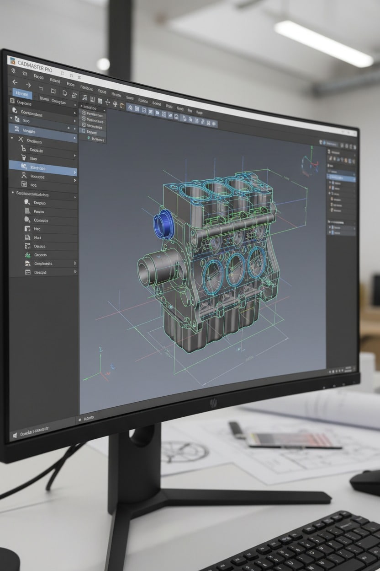Choose the first entry in toolbar dropdown list
Screen dimensions: 380x571
[x=94, y=114]
